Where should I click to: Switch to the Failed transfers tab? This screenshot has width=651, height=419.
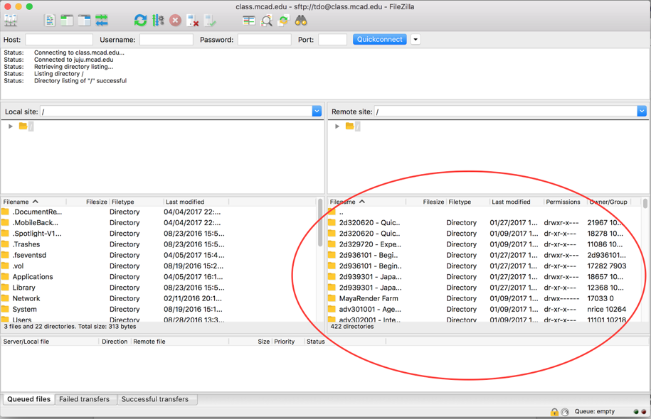(85, 399)
